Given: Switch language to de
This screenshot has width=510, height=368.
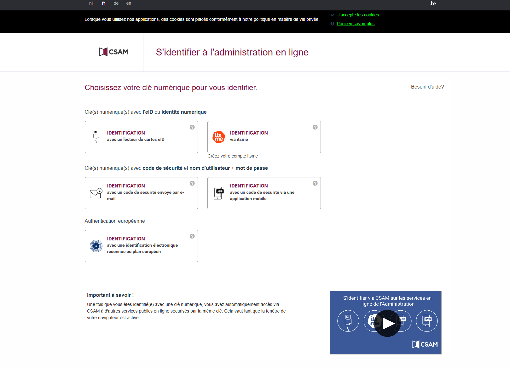Looking at the screenshot, I should (116, 3).
